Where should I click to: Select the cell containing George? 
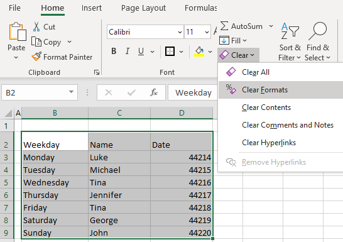click(119, 220)
